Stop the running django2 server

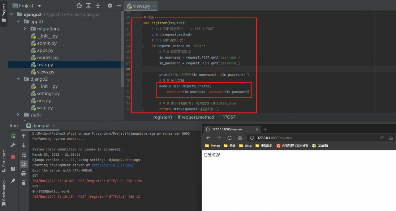pos(13,157)
